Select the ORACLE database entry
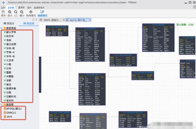 pyautogui.click(x=10, y=113)
